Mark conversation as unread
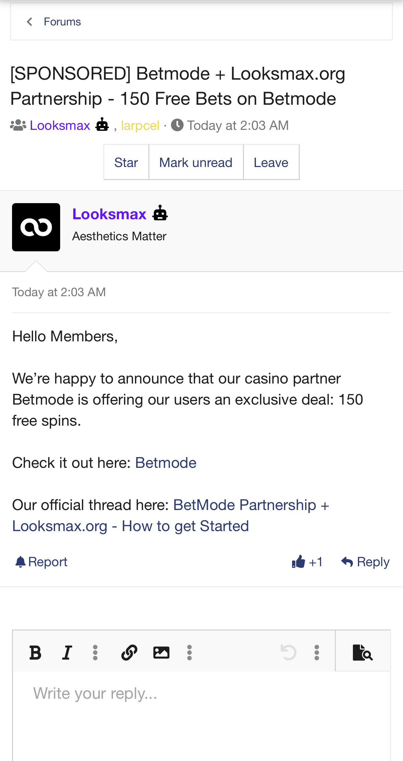The image size is (403, 761). tap(196, 162)
